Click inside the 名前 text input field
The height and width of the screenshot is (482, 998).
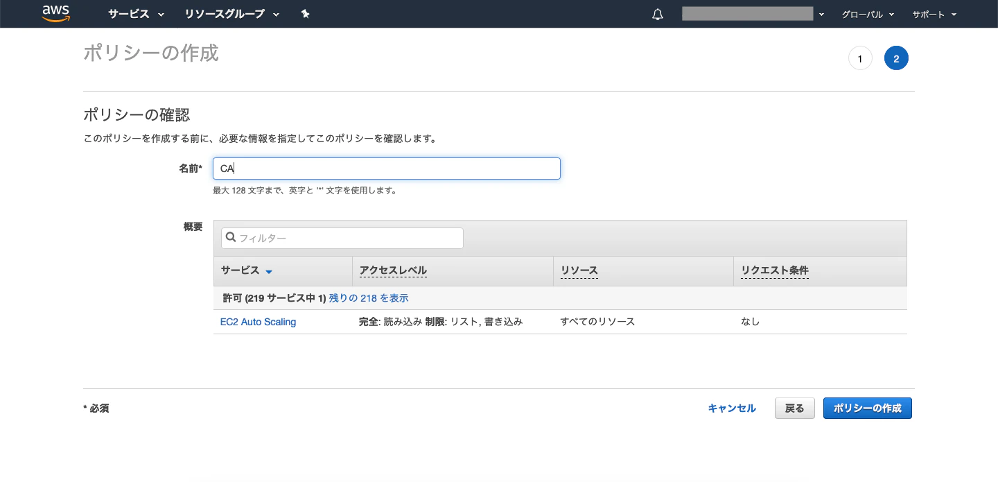[387, 169]
